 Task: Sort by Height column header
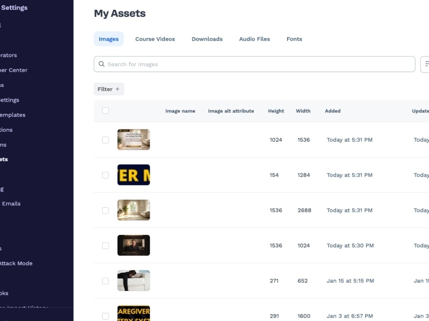pyautogui.click(x=276, y=111)
